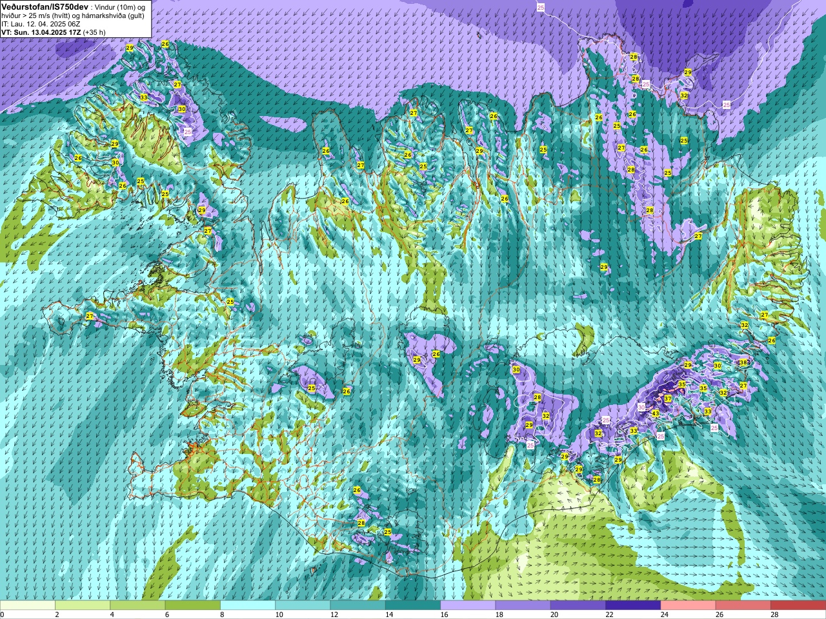Click the legend scale number 16
This screenshot has width=826, height=619.
(444, 614)
